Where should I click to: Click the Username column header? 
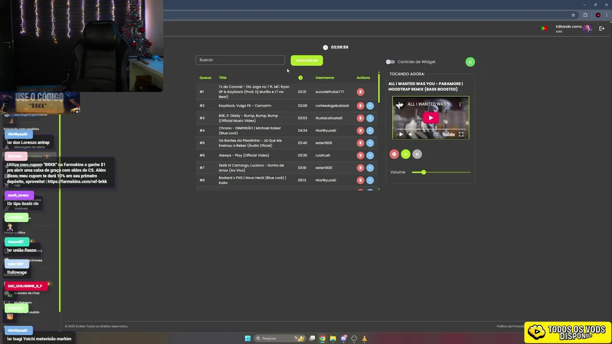pyautogui.click(x=325, y=77)
